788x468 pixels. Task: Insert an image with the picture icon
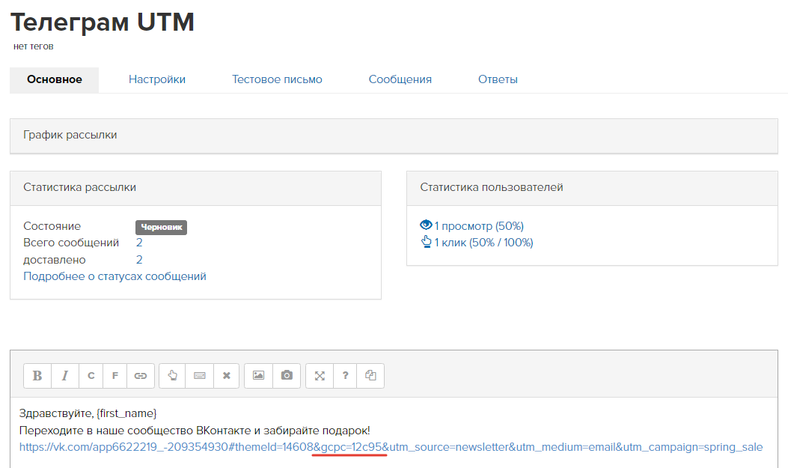(x=258, y=376)
